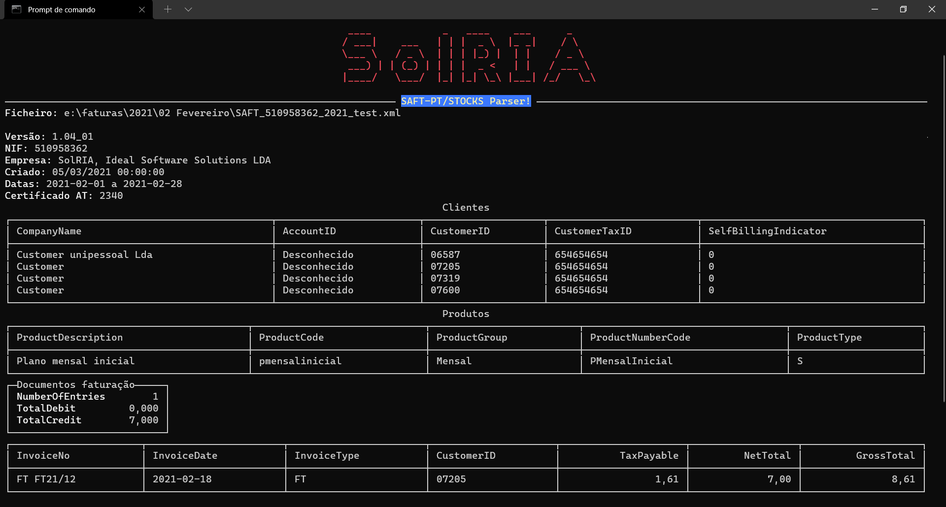946x507 pixels.
Task: Click the AccountID column header
Action: click(x=309, y=231)
